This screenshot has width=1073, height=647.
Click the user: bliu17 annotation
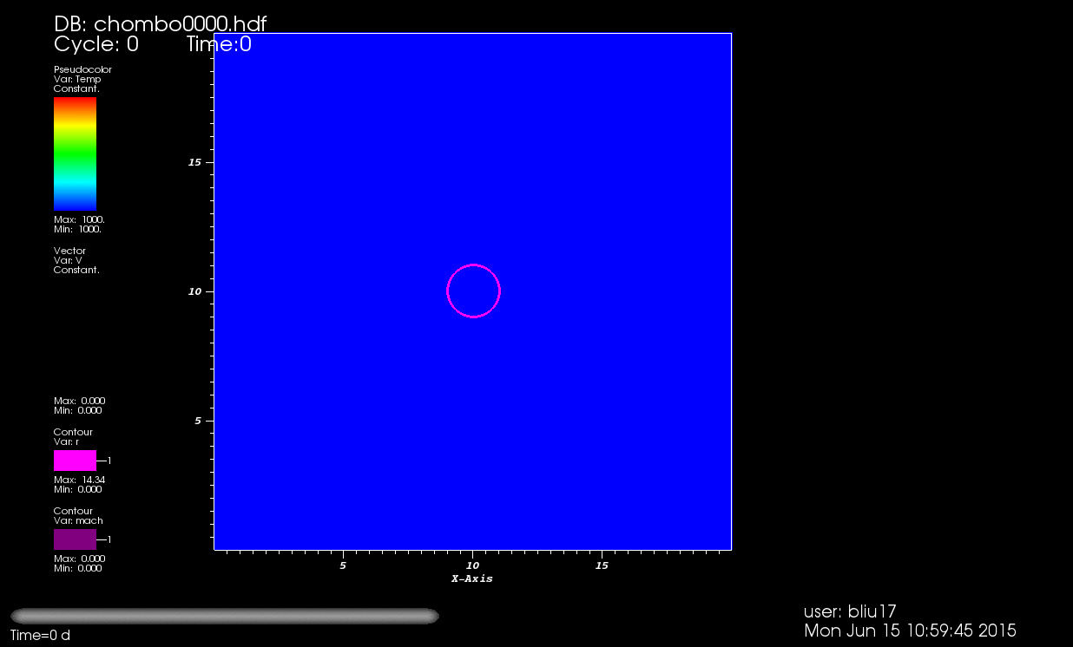tap(850, 611)
